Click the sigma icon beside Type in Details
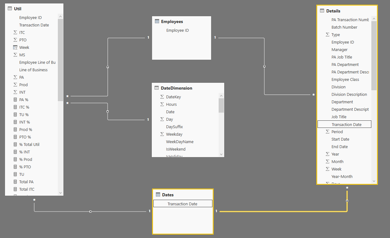The image size is (390, 238). pos(327,35)
